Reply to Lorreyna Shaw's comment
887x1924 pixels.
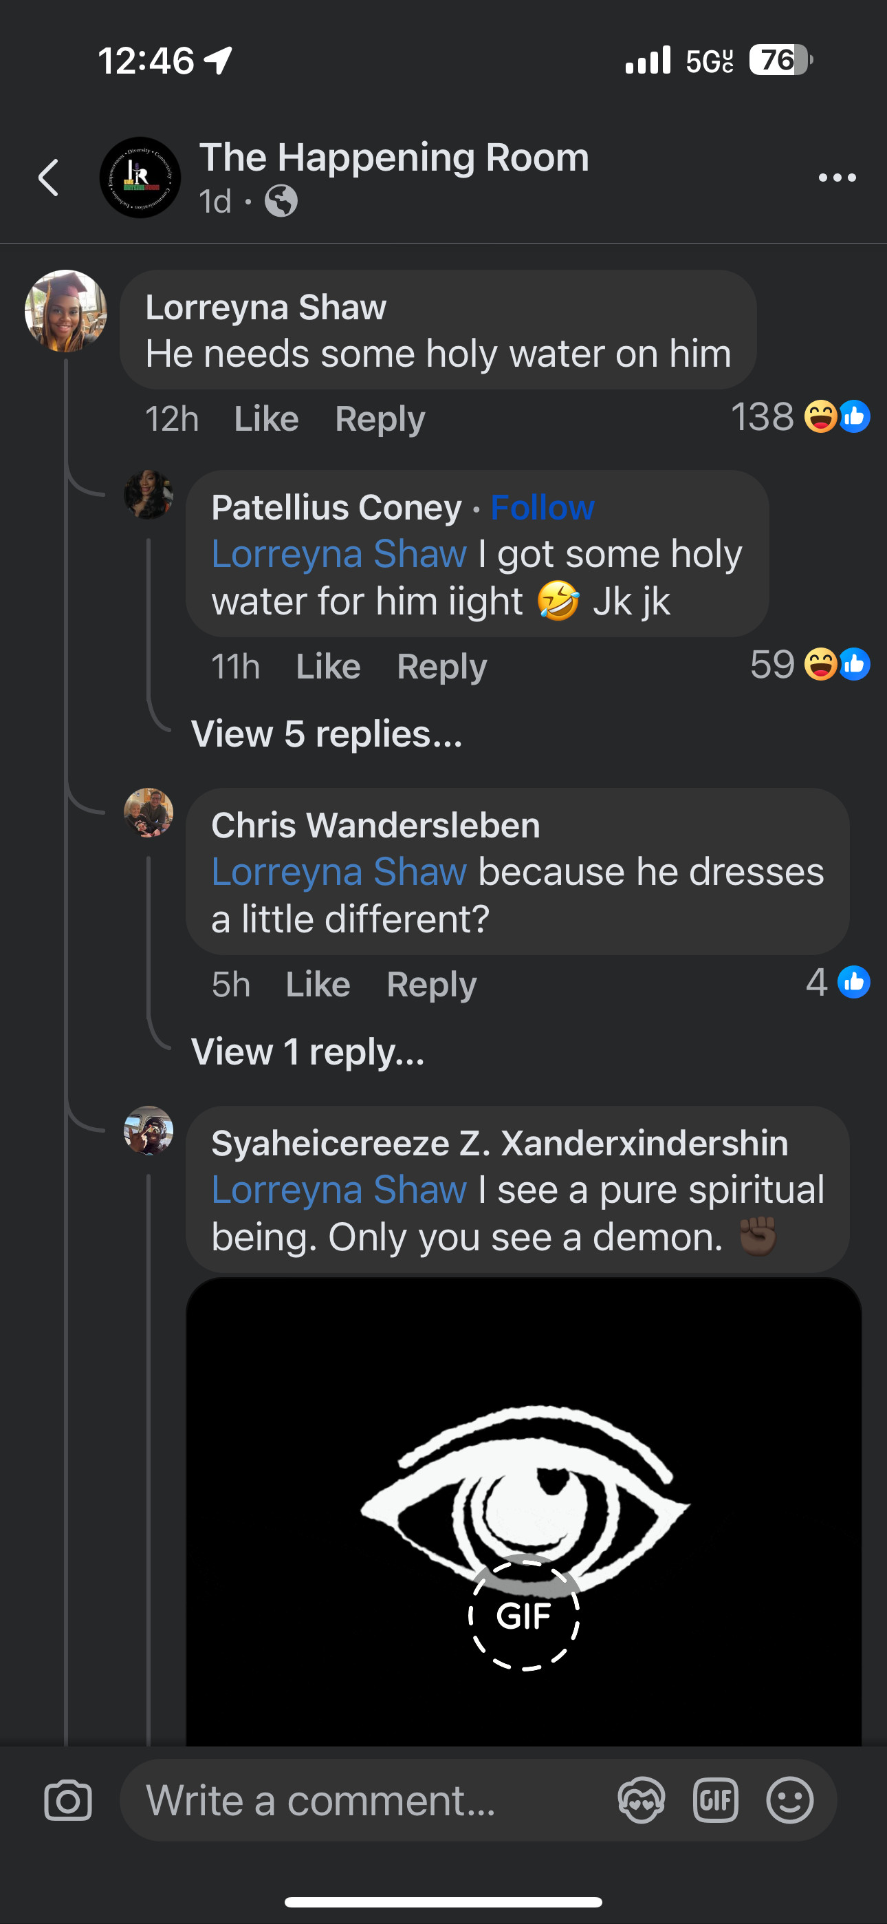point(380,419)
